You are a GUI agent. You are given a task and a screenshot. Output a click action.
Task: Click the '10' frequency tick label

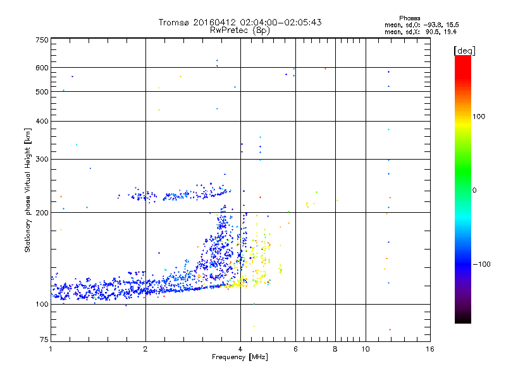[x=366, y=349]
